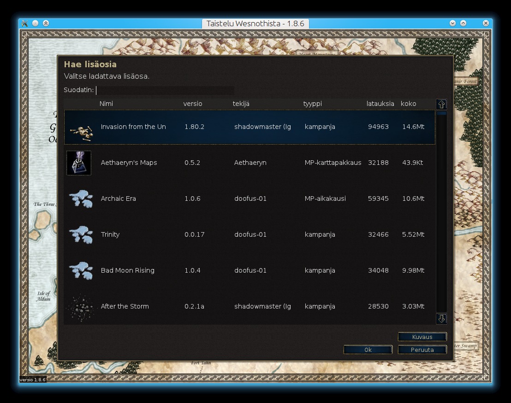Click download count "59345"
511x403 pixels.
tap(378, 199)
